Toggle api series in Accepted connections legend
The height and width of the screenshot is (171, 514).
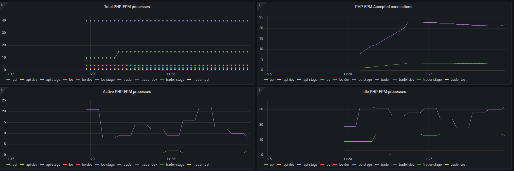(272, 80)
